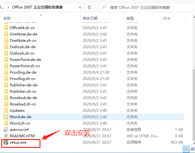This screenshot has width=195, height=153.
Task: Select the setup.exe application icon
Action: 6,142
